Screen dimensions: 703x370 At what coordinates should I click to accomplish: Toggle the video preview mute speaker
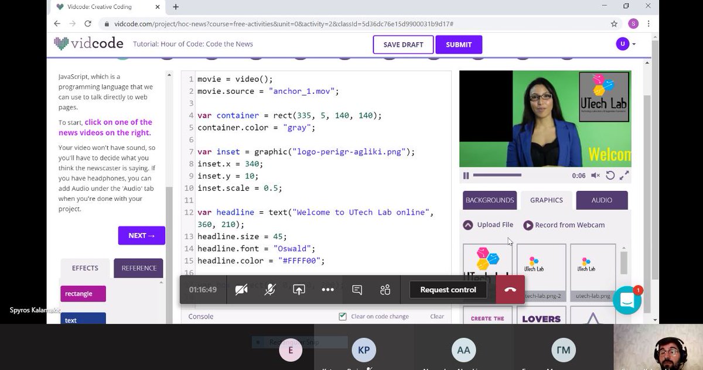[596, 176]
